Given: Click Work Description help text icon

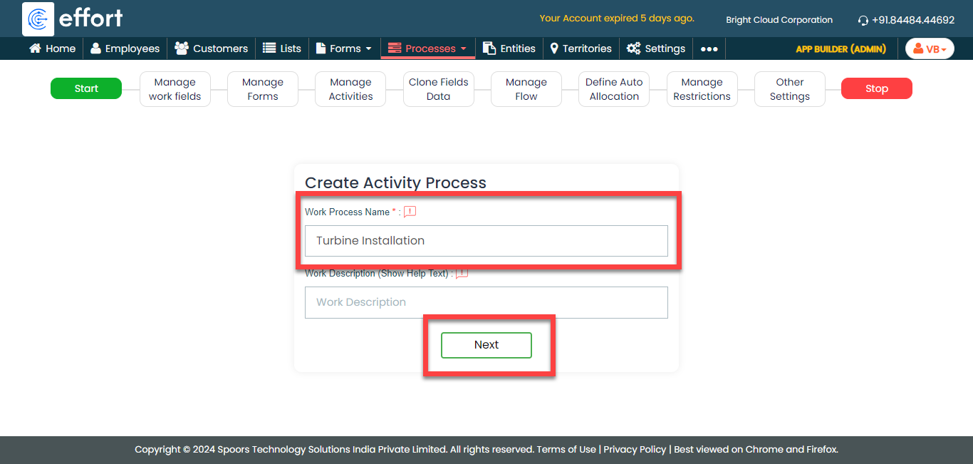Looking at the screenshot, I should pos(462,274).
